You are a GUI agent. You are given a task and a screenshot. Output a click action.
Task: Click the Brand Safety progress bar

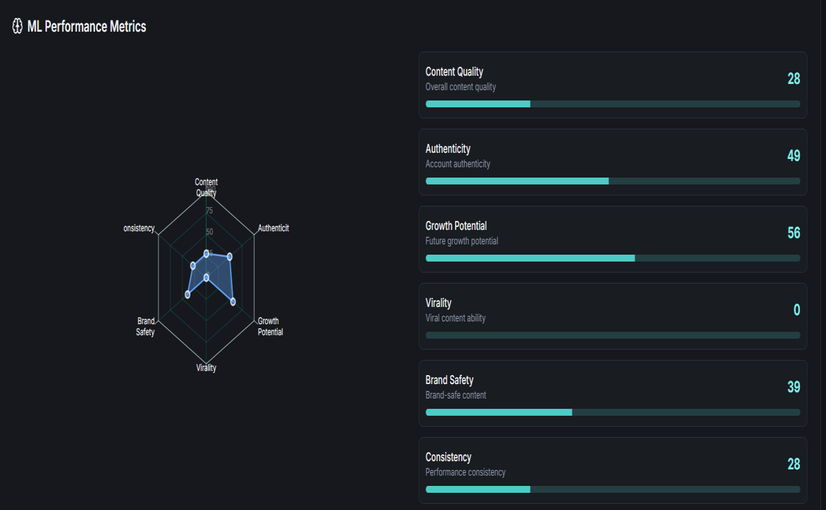click(613, 412)
